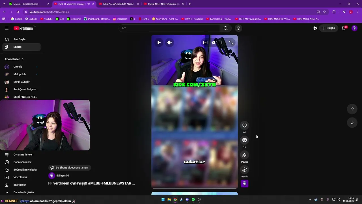The height and width of the screenshot is (204, 362).
Task: Open Discord from the taskbar
Action: (x=187, y=199)
